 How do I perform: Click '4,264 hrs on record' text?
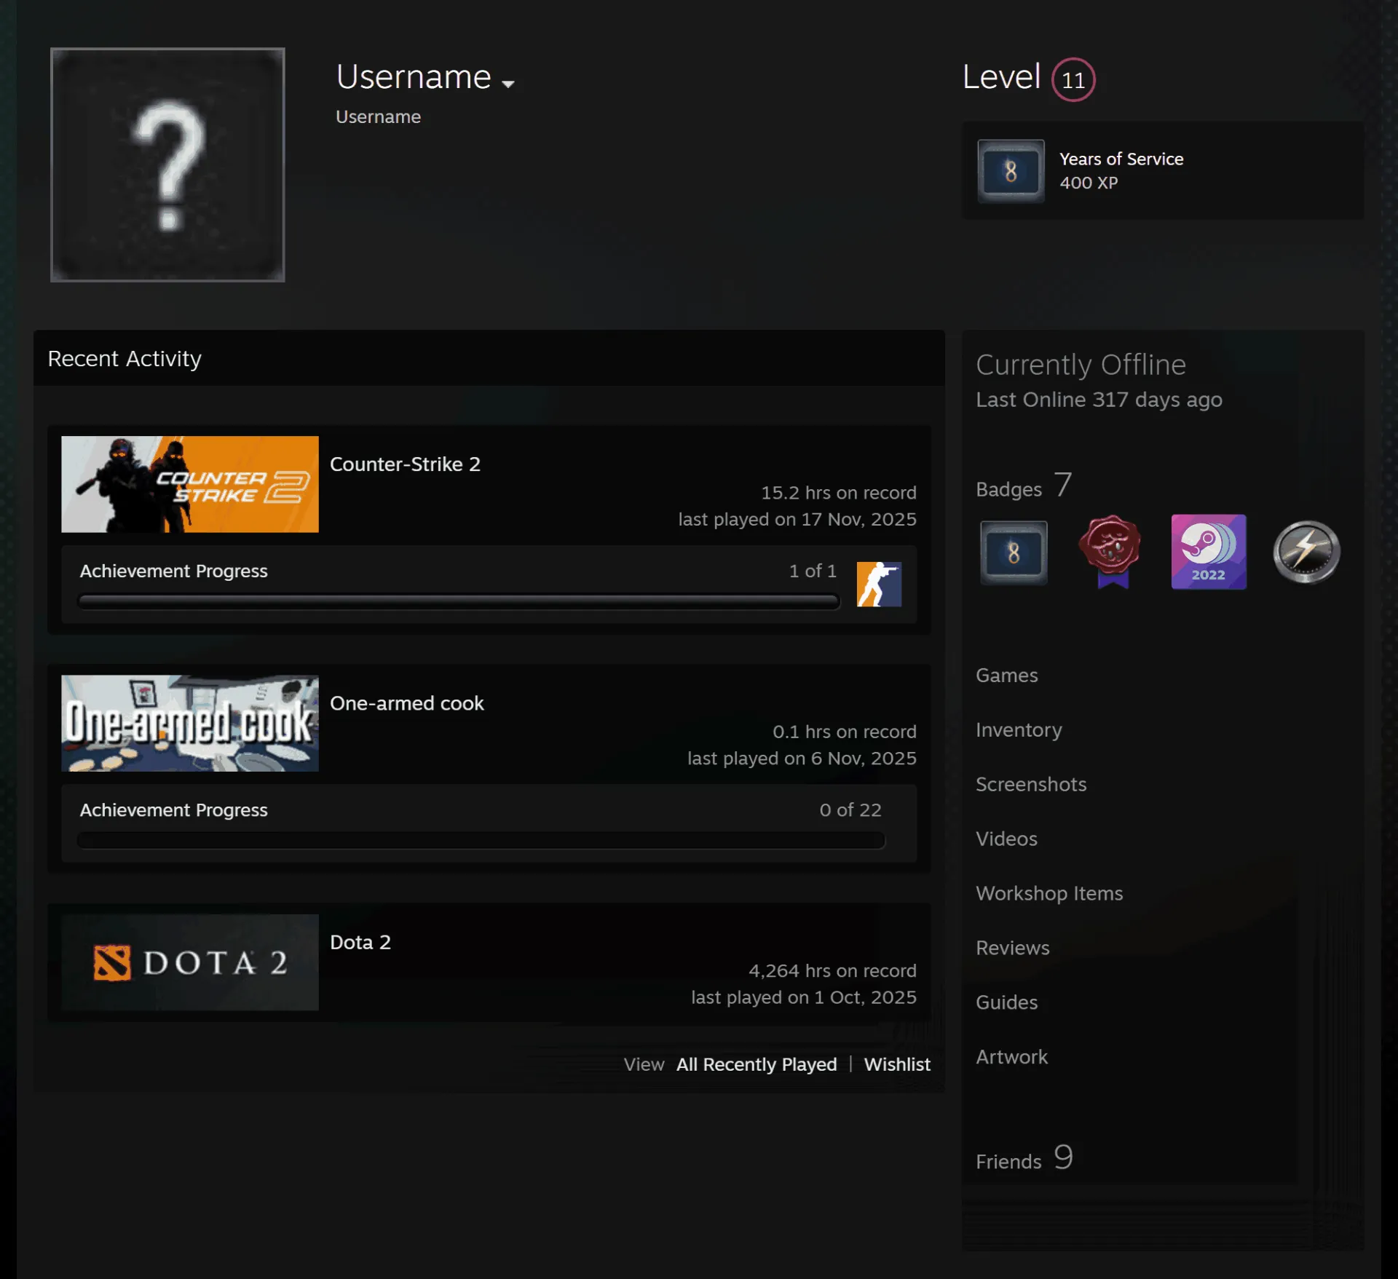(x=832, y=971)
